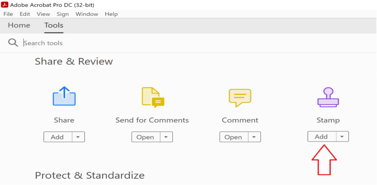Click the Share label text

[x=64, y=120]
